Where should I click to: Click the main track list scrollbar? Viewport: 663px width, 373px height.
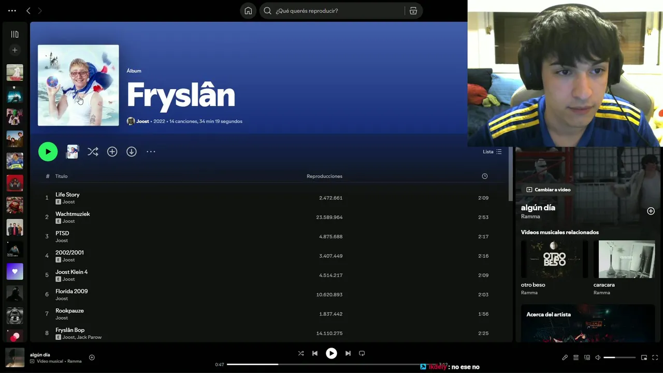pyautogui.click(x=511, y=174)
